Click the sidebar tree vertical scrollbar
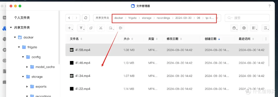The height and width of the screenshot is (97, 278). click(59, 37)
